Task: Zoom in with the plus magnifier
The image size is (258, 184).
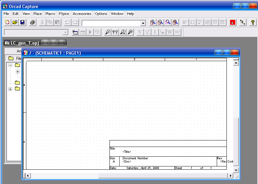Action: point(153,22)
